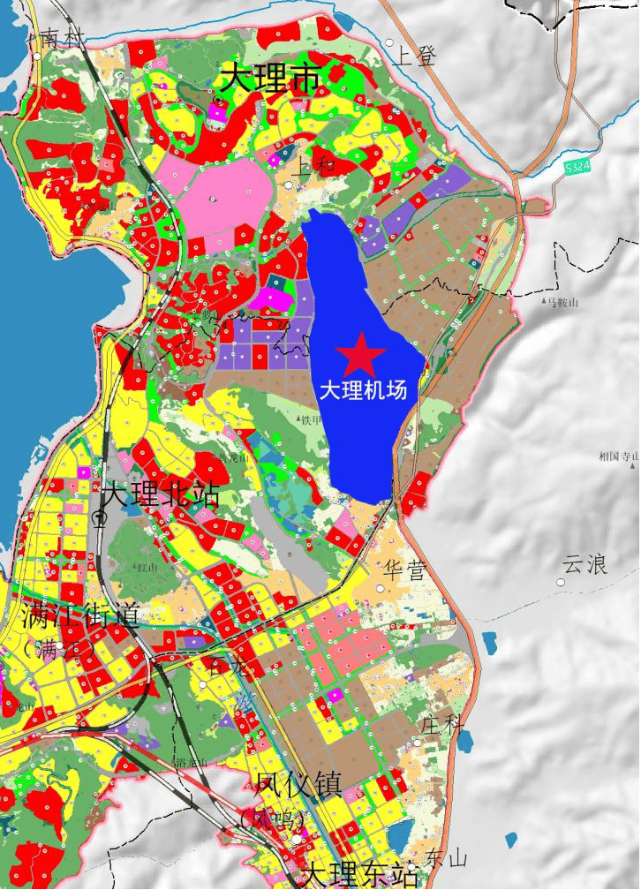Select the 石龙 place label
The image size is (641, 890).
pos(229,666)
